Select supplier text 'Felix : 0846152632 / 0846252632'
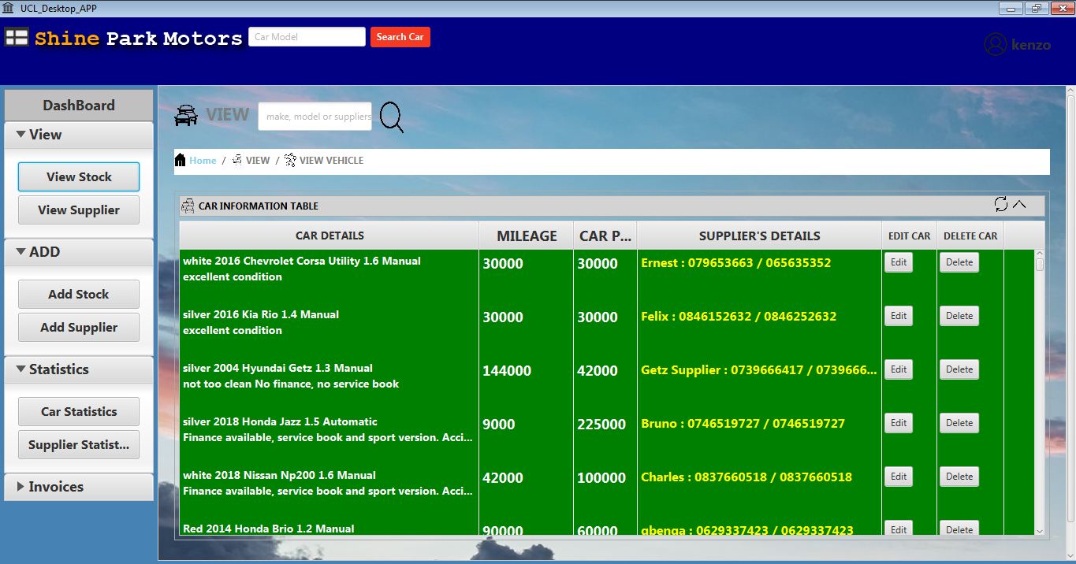 point(739,317)
